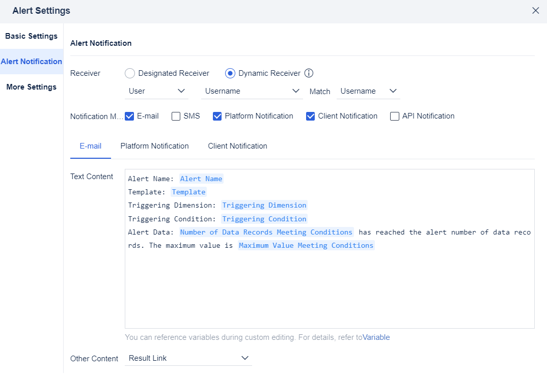547x376 pixels.
Task: Click the 'Alert Data:' text in editor
Action: 151,232
